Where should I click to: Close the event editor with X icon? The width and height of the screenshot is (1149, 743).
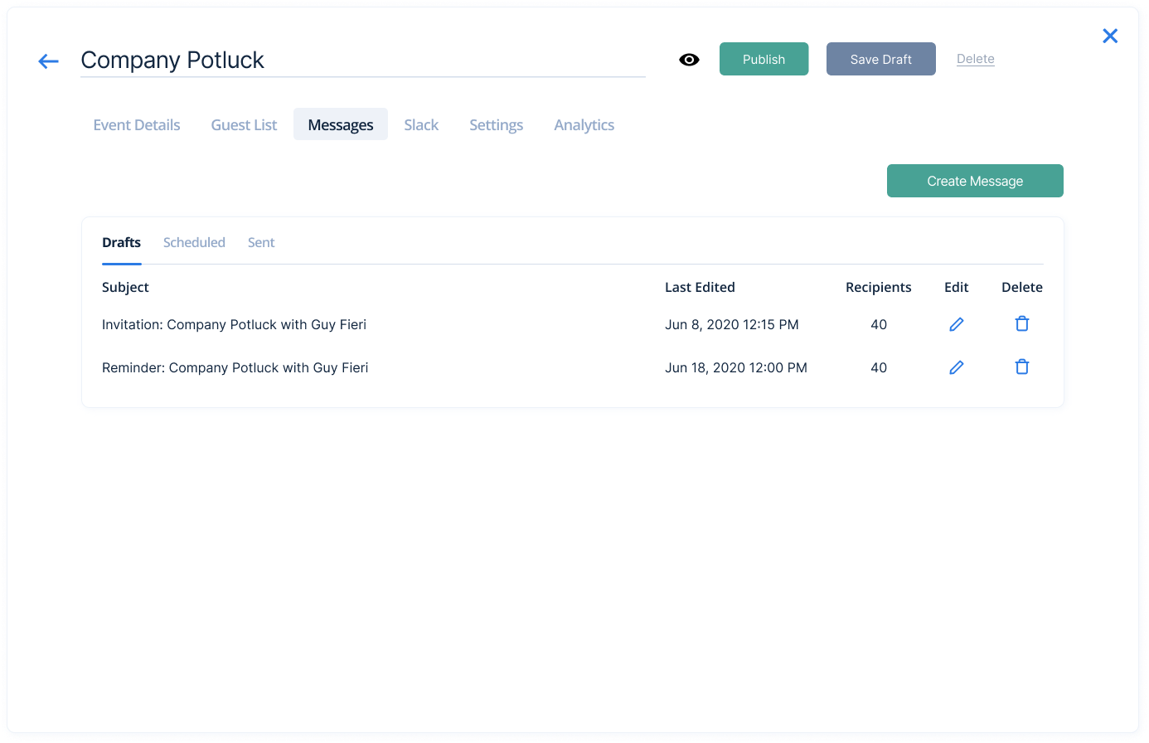pyautogui.click(x=1110, y=36)
